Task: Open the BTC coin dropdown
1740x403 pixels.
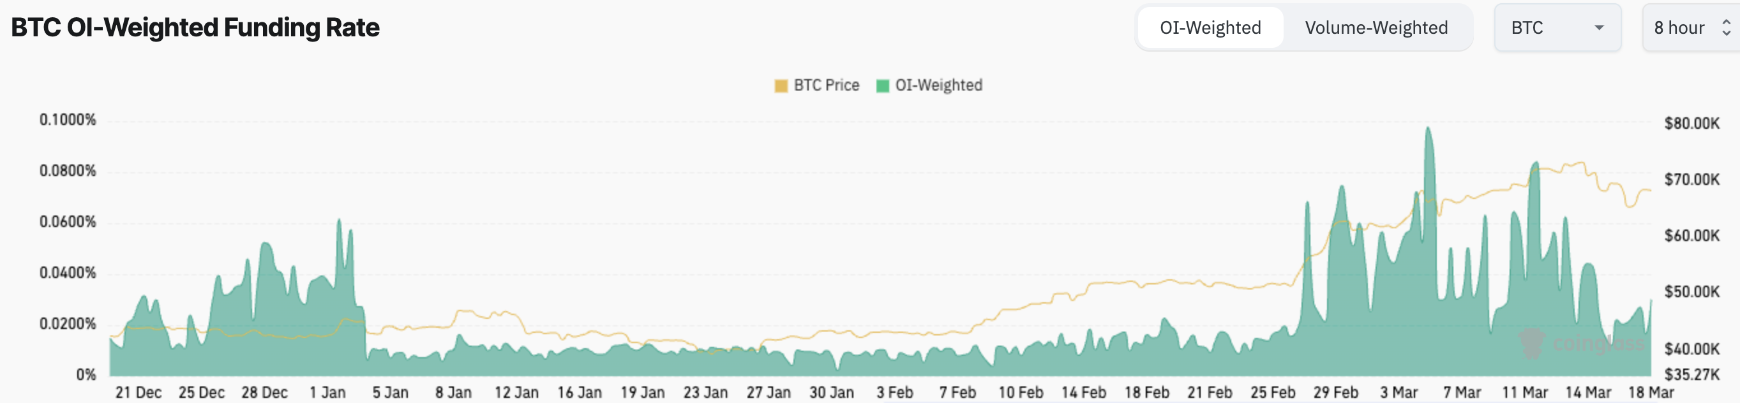Action: point(1556,27)
